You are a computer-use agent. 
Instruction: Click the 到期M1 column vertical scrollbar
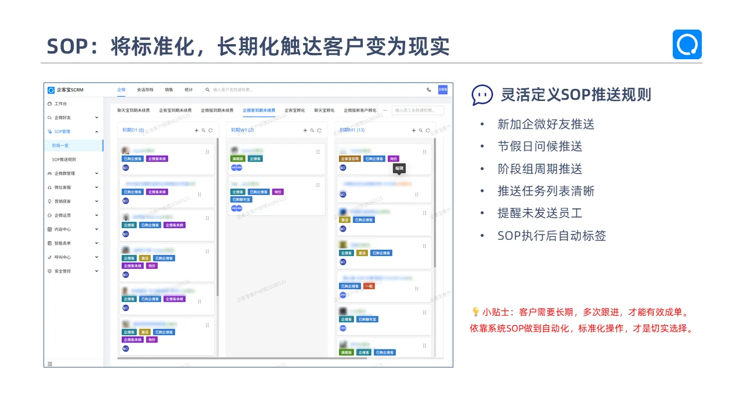click(x=435, y=203)
